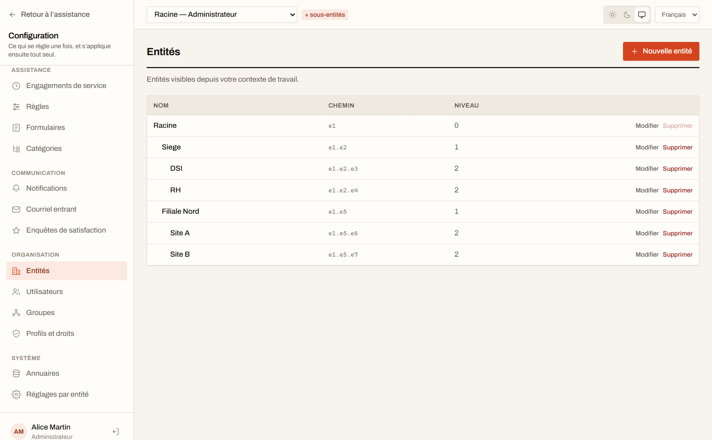Open the Racine — Administrateur context dropdown
Image resolution: width=712 pixels, height=440 pixels.
click(x=222, y=15)
